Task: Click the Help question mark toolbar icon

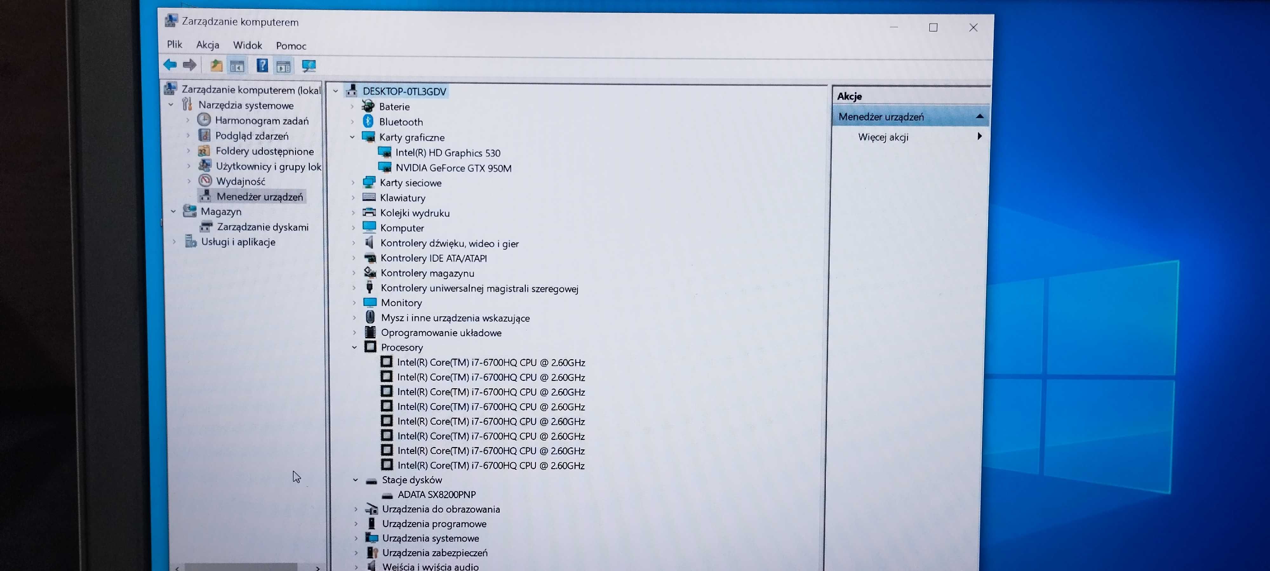Action: [x=262, y=66]
